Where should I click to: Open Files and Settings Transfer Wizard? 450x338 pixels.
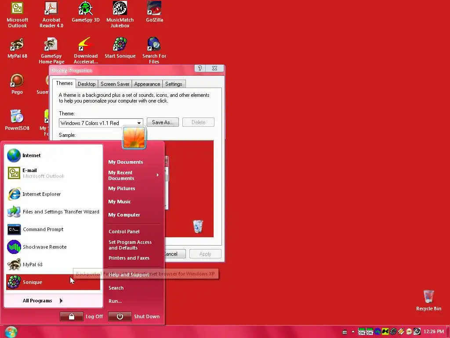[53, 212]
